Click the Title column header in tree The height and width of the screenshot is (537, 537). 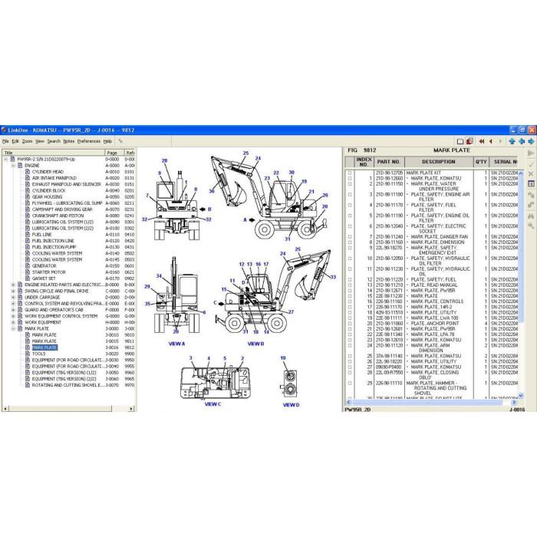(x=53, y=153)
